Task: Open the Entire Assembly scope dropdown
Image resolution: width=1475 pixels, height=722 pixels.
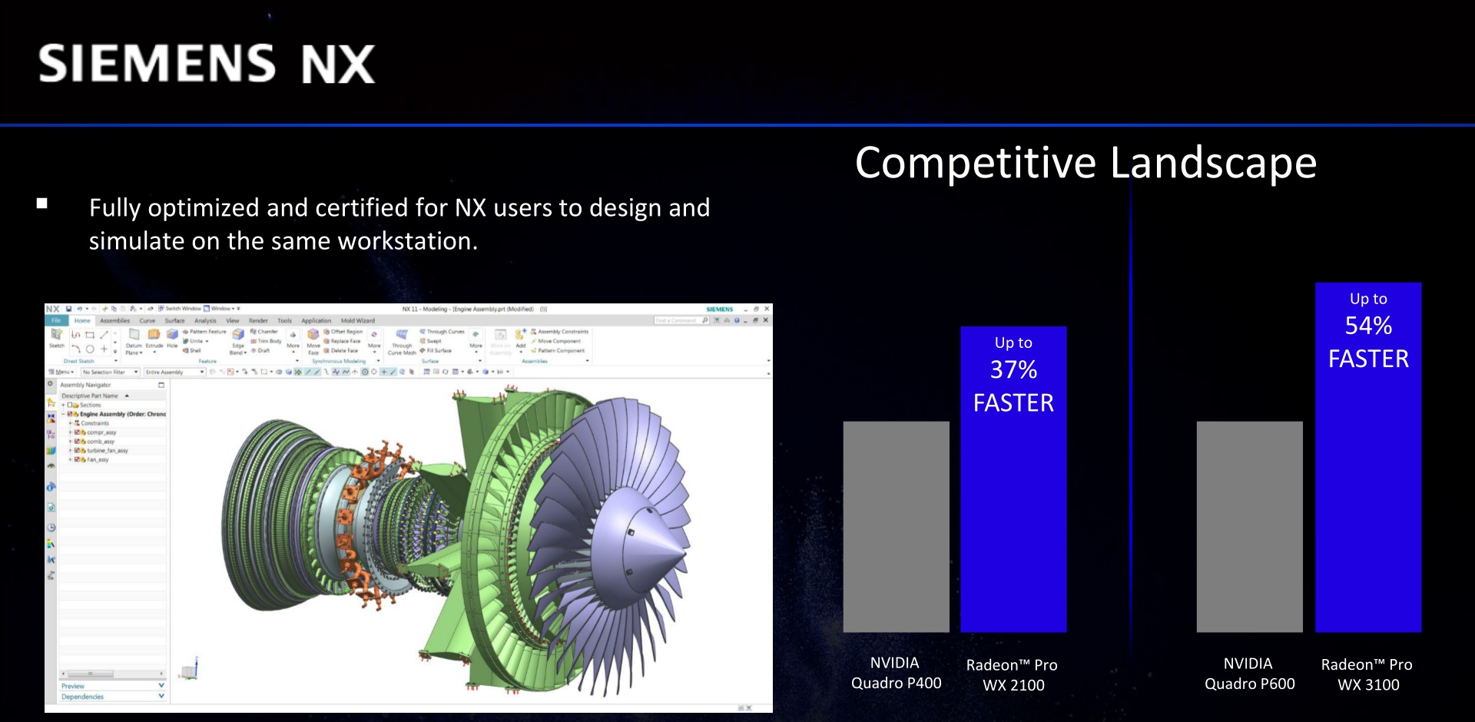Action: point(175,372)
